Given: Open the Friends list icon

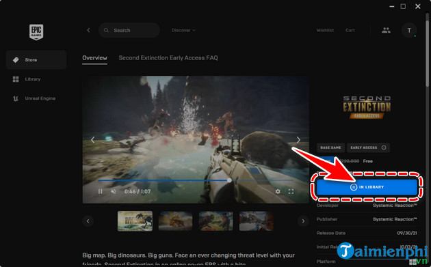Looking at the screenshot, I should [x=386, y=30].
